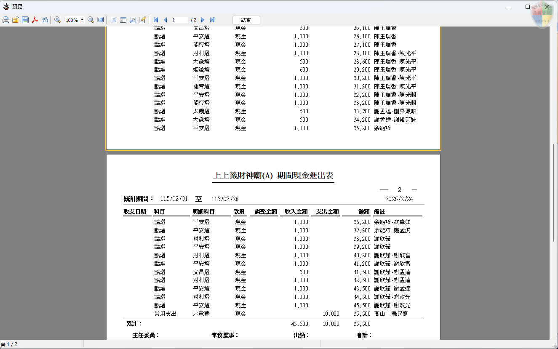This screenshot has height=349, width=558.
Task: Click the Print icon in toolbar
Action: point(6,20)
